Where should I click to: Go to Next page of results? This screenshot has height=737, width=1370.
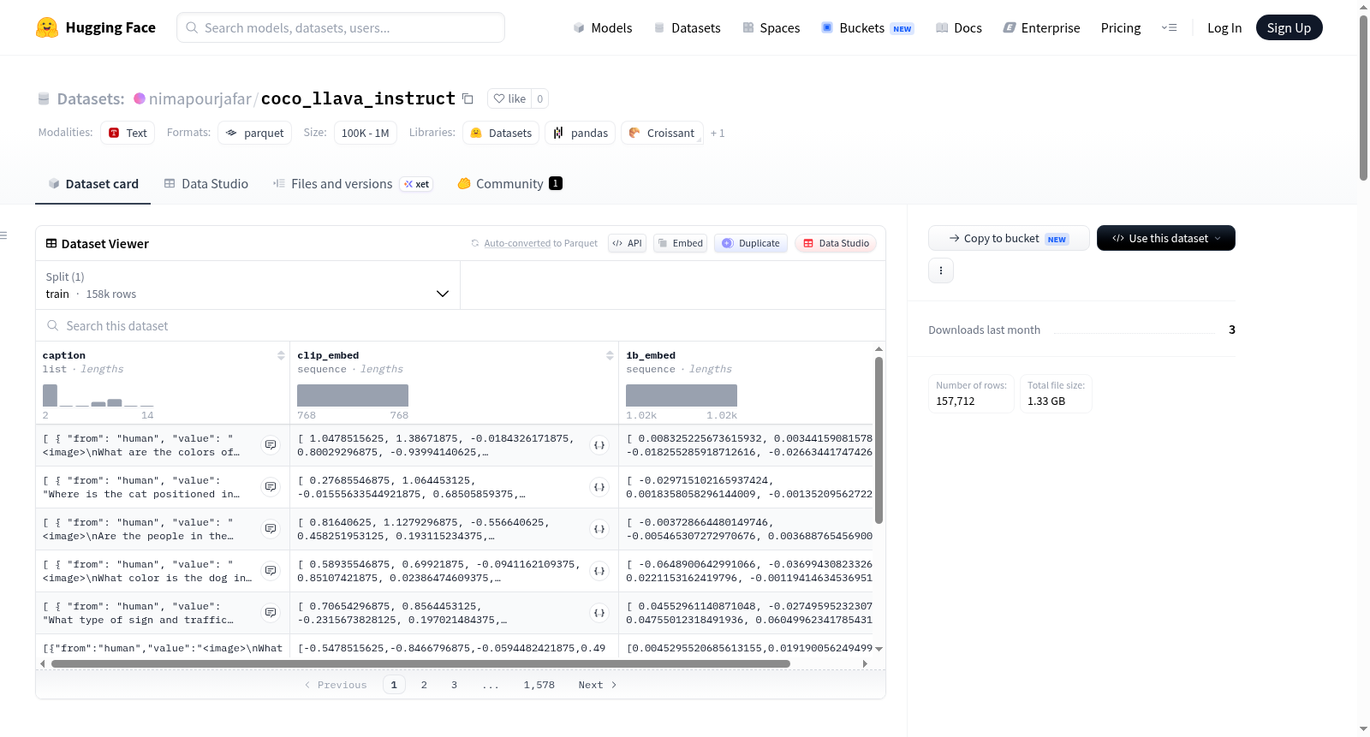click(598, 685)
